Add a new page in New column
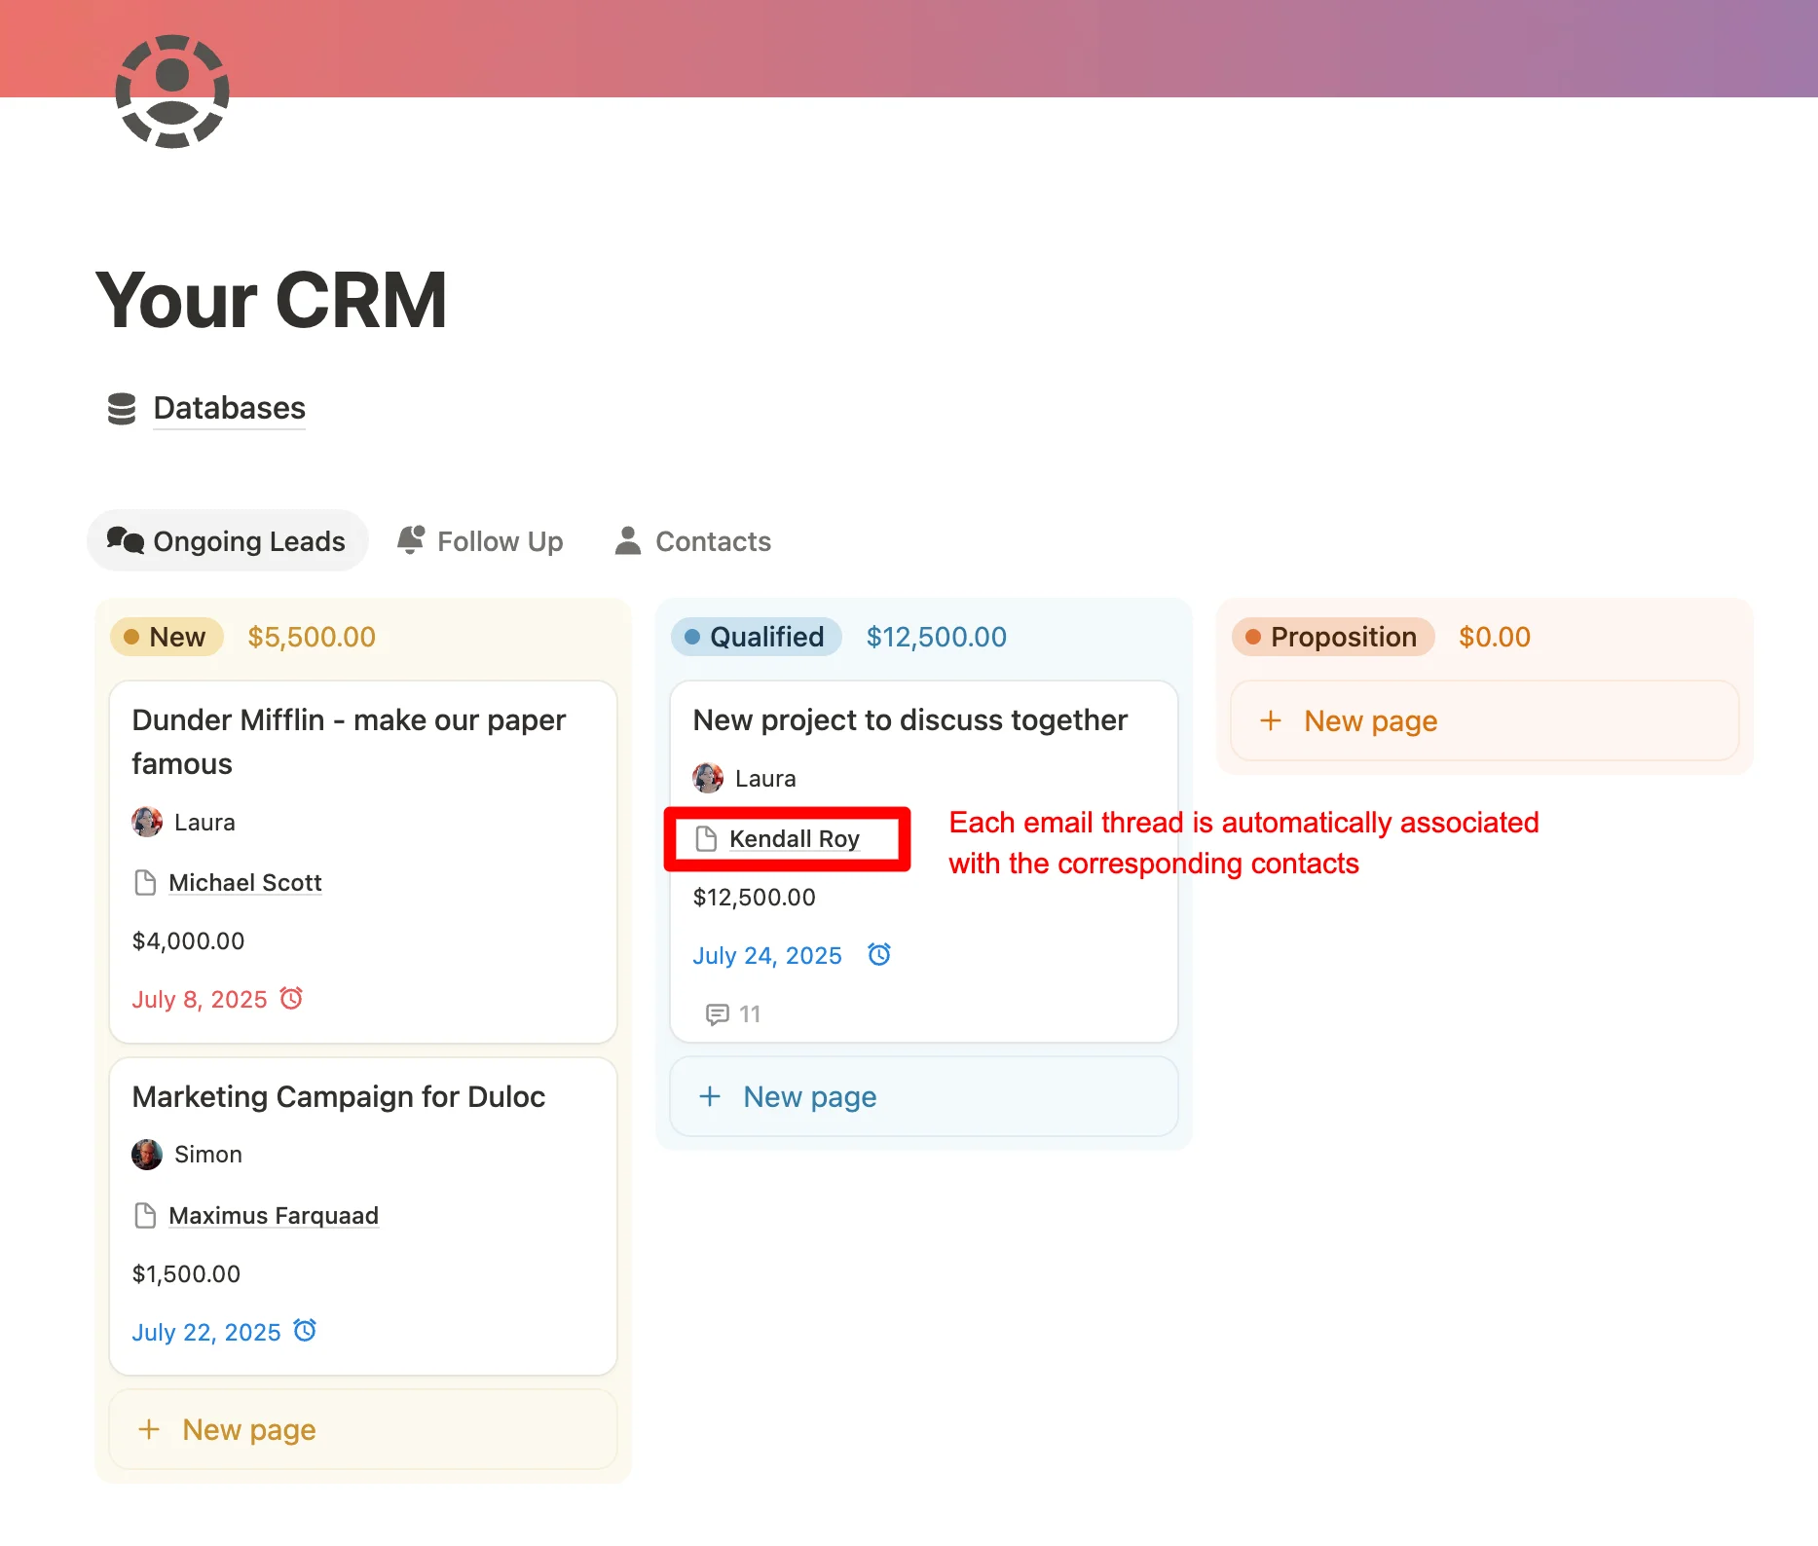The width and height of the screenshot is (1818, 1546). 247,1430
